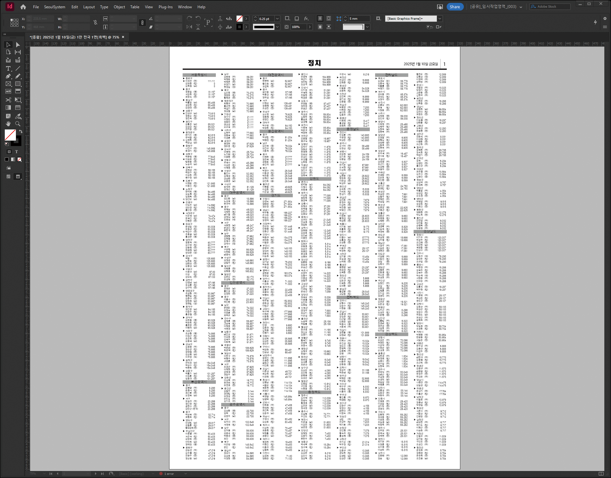Pick the Zoom magnifier tool
The width and height of the screenshot is (611, 478).
(18, 124)
